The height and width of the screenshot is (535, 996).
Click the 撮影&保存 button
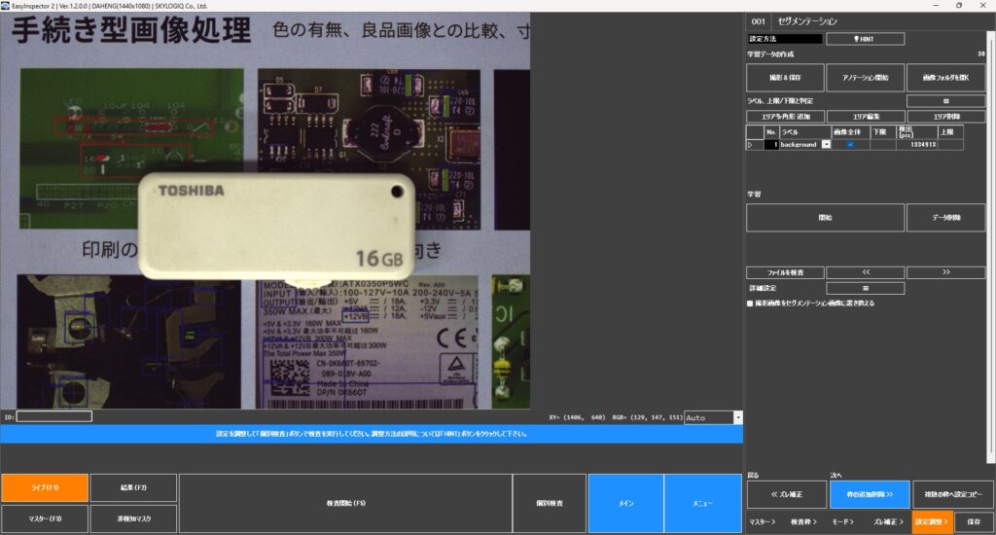[785, 78]
